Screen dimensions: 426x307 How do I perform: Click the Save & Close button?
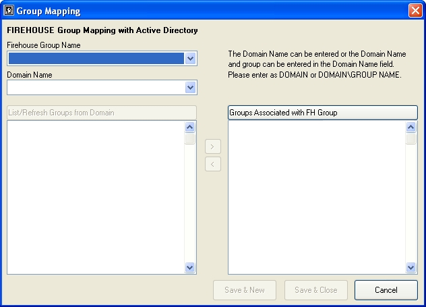pyautogui.click(x=316, y=290)
